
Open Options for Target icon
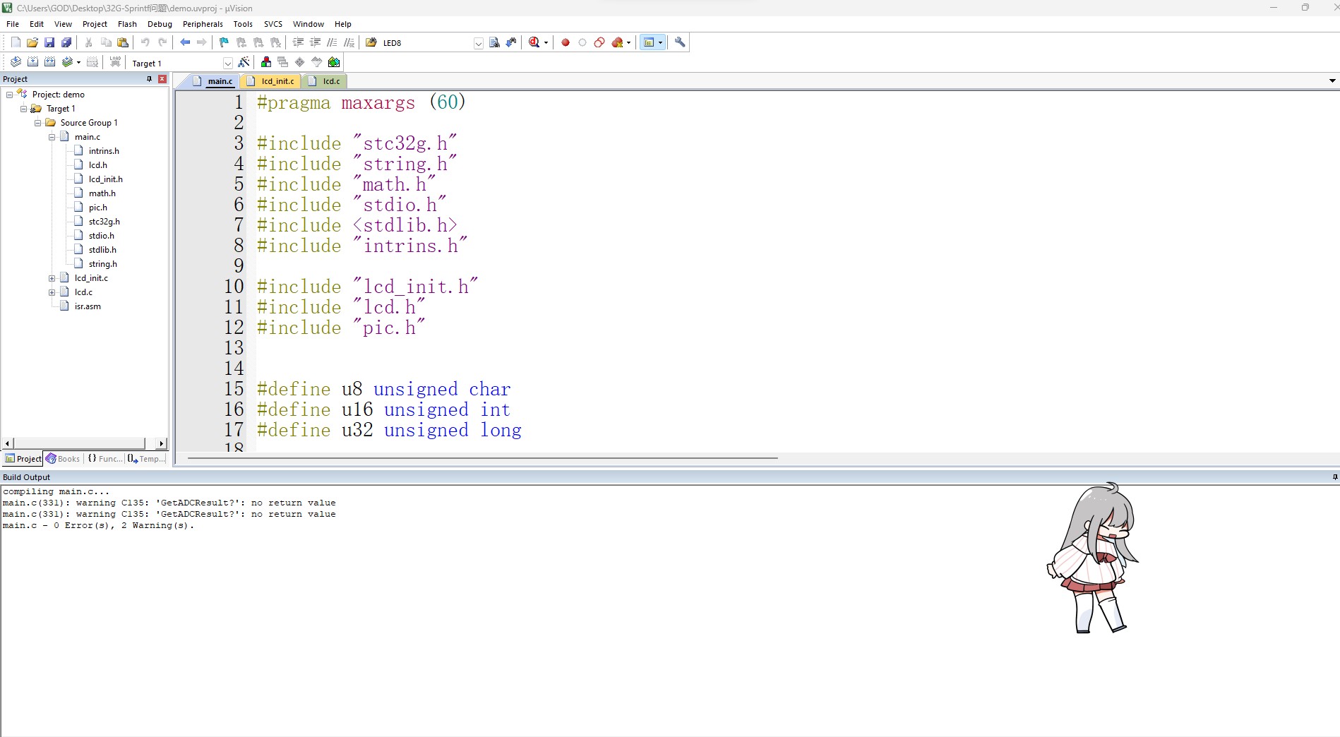(x=244, y=62)
